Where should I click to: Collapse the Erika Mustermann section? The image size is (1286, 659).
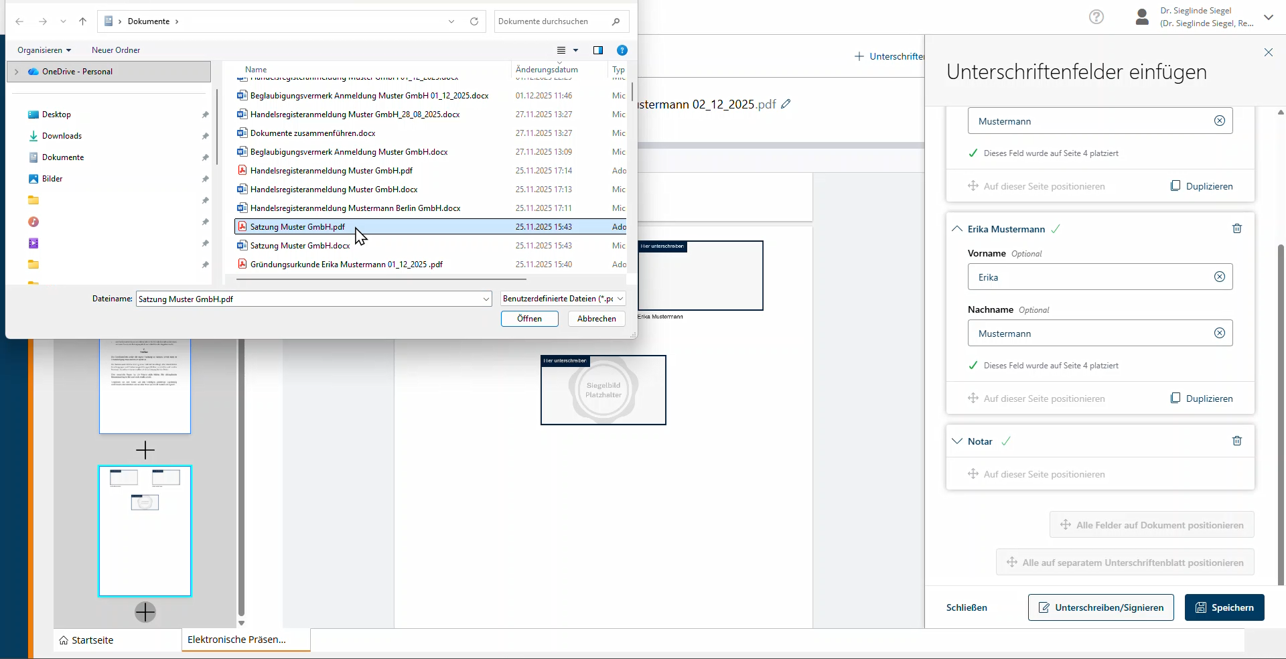coord(957,229)
